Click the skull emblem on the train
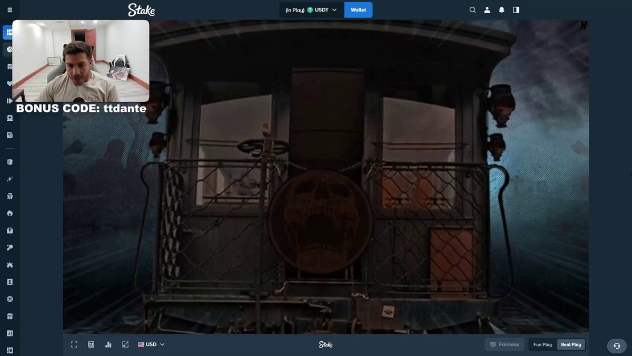Viewport: 632px width, 356px height. pos(320,222)
